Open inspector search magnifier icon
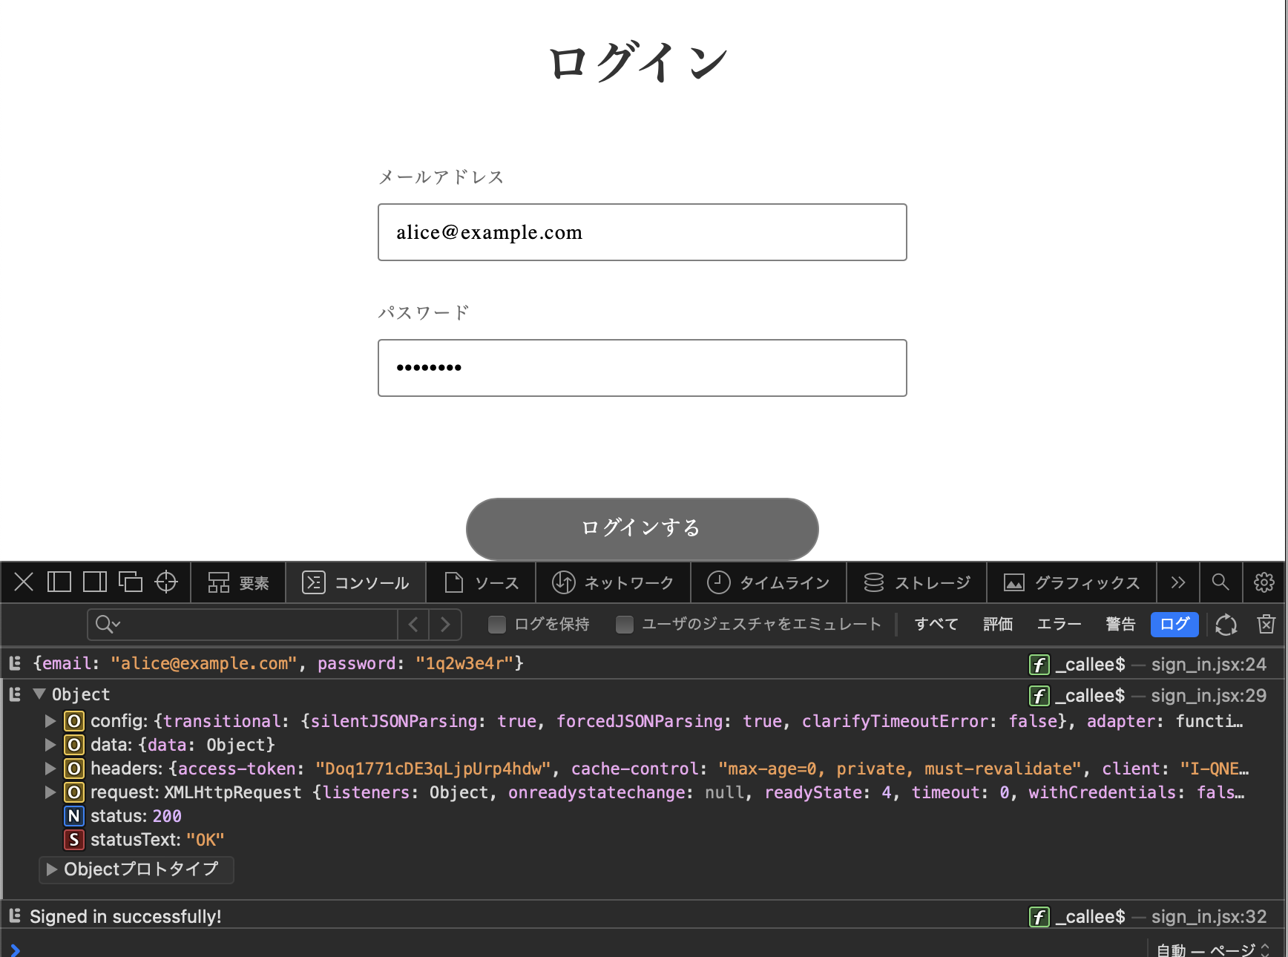1288x957 pixels. point(1220,582)
